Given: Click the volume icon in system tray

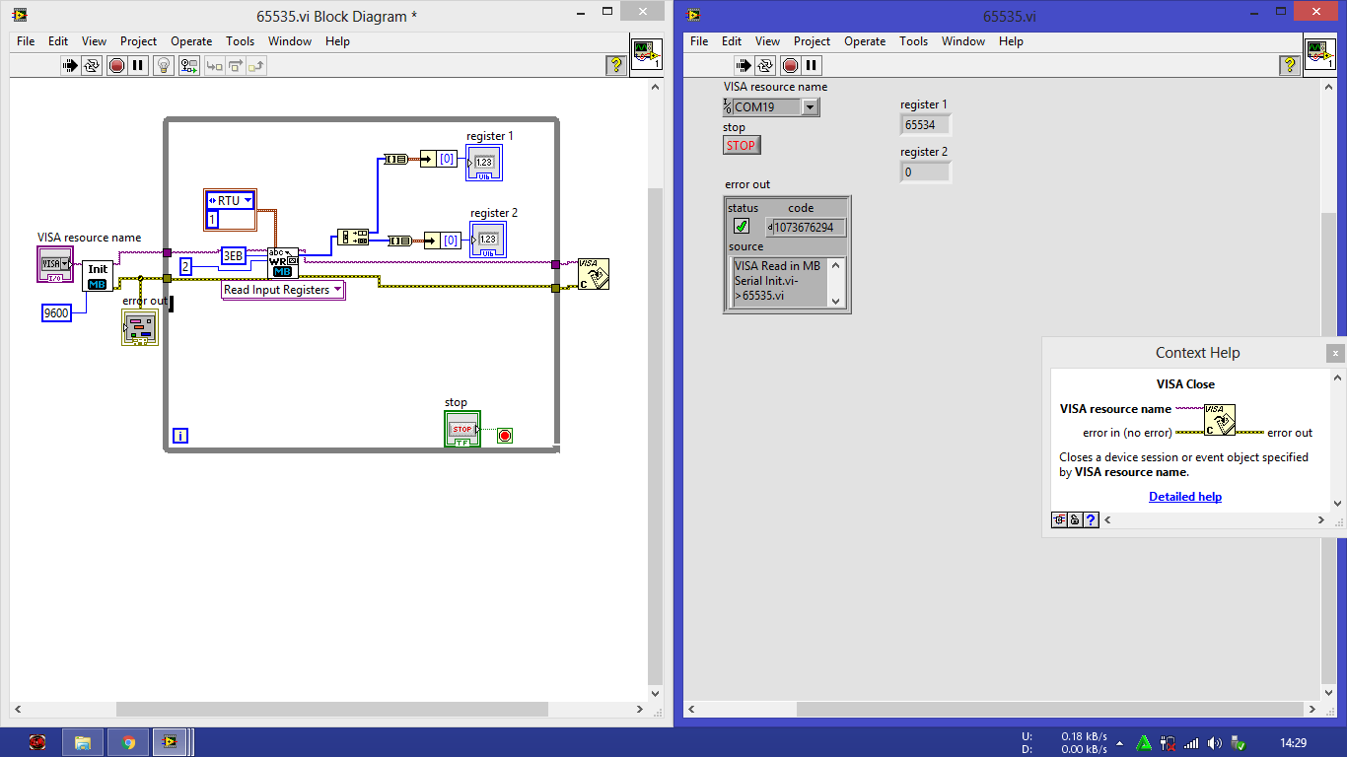Looking at the screenshot, I should (x=1215, y=743).
